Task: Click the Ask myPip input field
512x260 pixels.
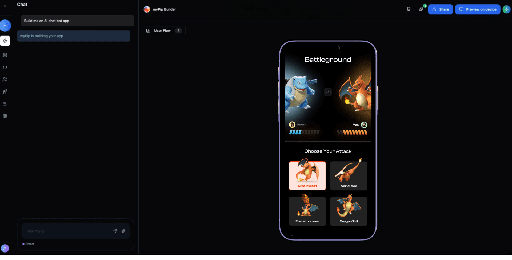Action: click(x=68, y=231)
